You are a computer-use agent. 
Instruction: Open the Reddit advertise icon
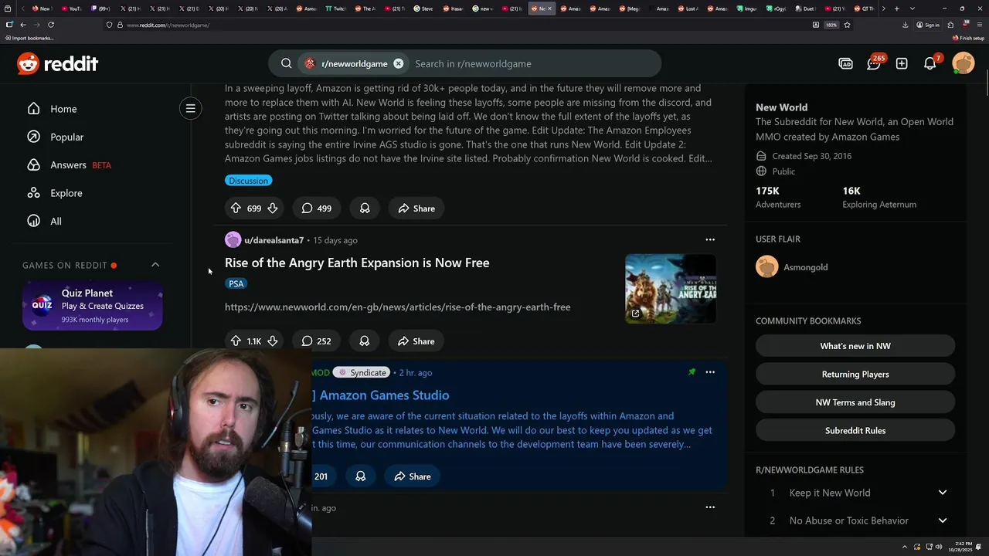[845, 63]
